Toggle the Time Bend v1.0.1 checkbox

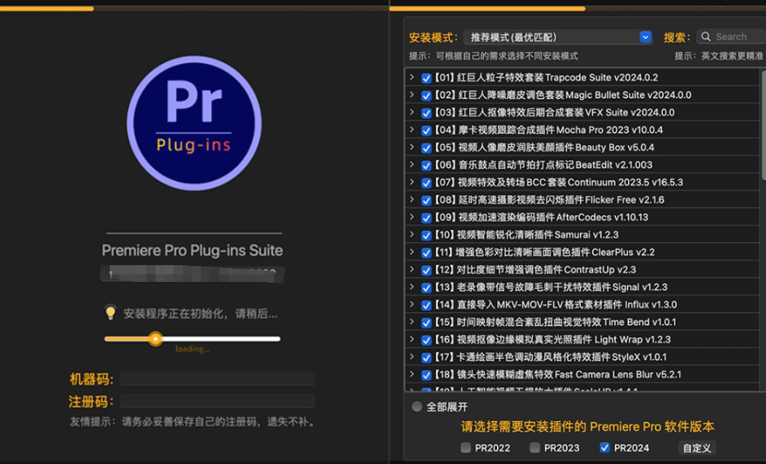426,322
